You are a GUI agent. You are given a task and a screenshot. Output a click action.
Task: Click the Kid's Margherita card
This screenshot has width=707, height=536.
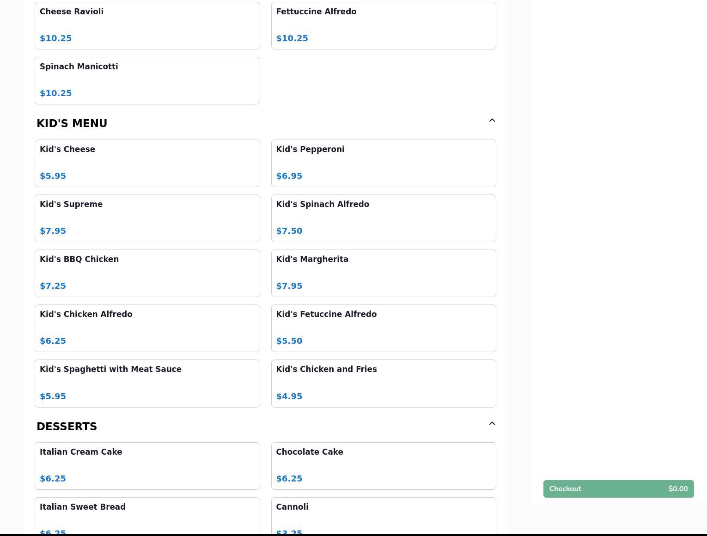click(x=383, y=273)
